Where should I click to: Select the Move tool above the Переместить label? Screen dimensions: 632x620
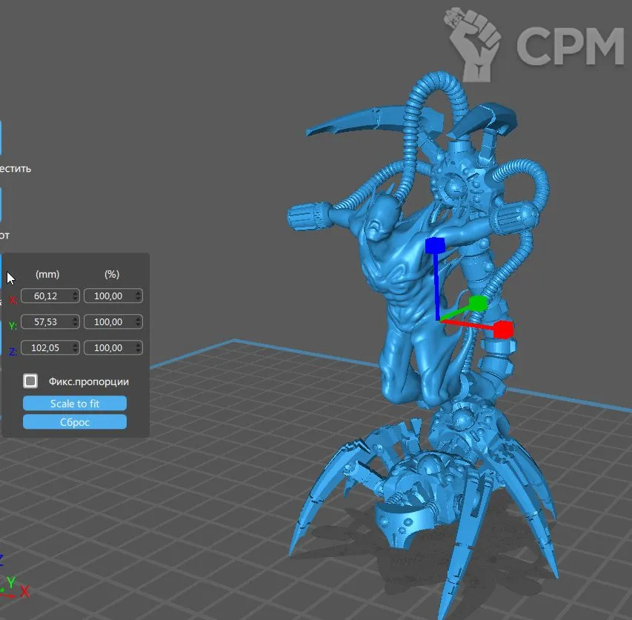[x=1, y=138]
